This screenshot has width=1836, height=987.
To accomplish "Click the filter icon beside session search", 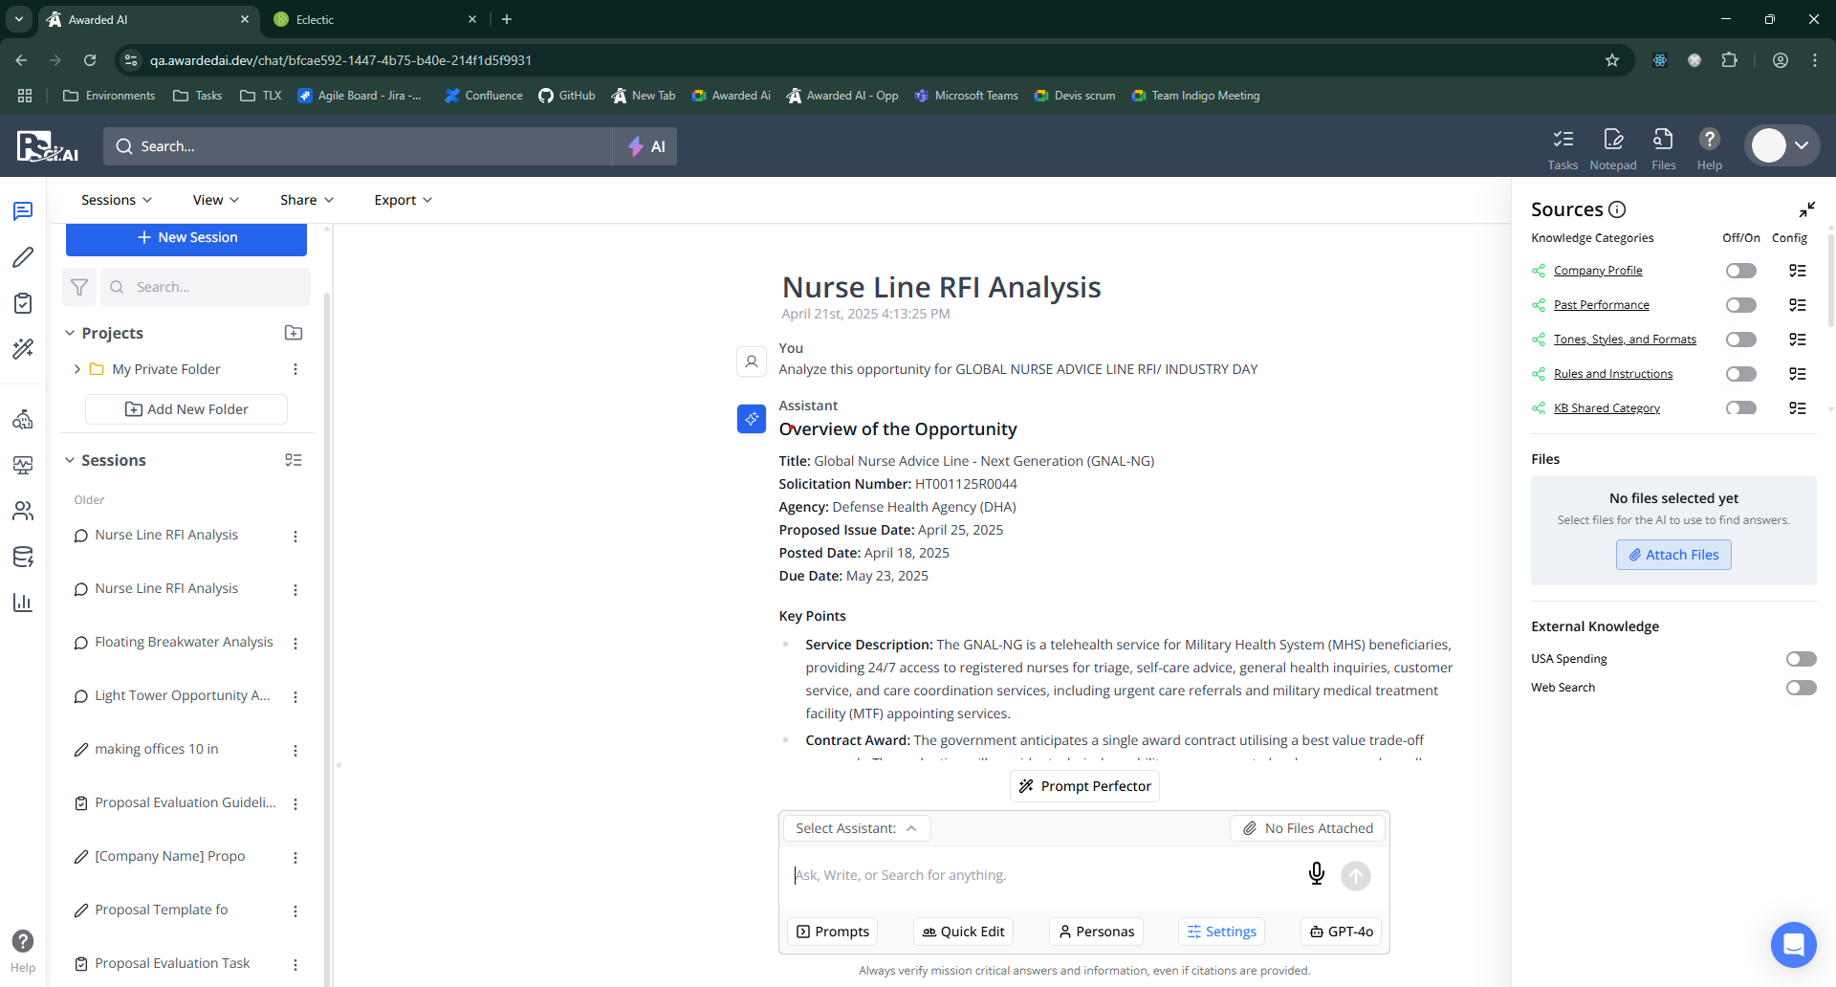I will pyautogui.click(x=79, y=287).
